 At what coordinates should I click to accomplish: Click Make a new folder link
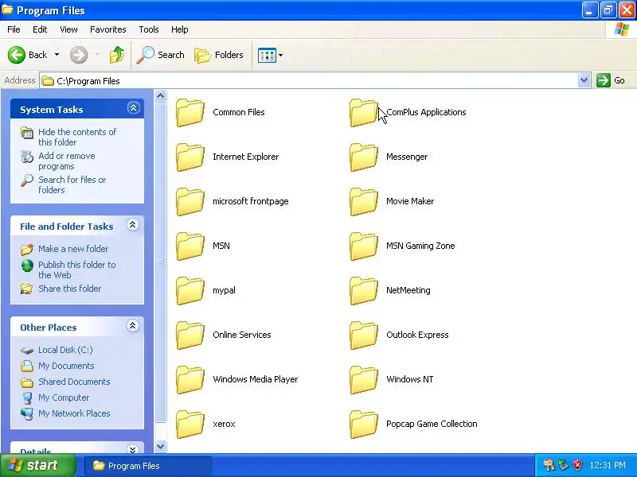73,249
